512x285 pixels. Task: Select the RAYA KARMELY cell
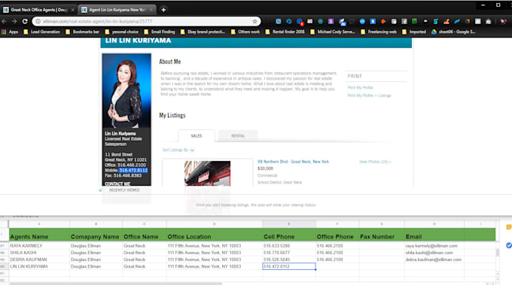click(x=39, y=246)
